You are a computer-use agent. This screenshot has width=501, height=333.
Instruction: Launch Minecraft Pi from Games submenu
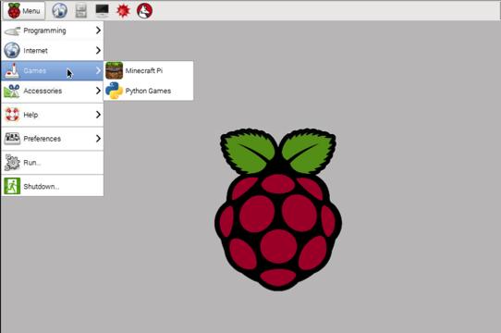click(149, 70)
